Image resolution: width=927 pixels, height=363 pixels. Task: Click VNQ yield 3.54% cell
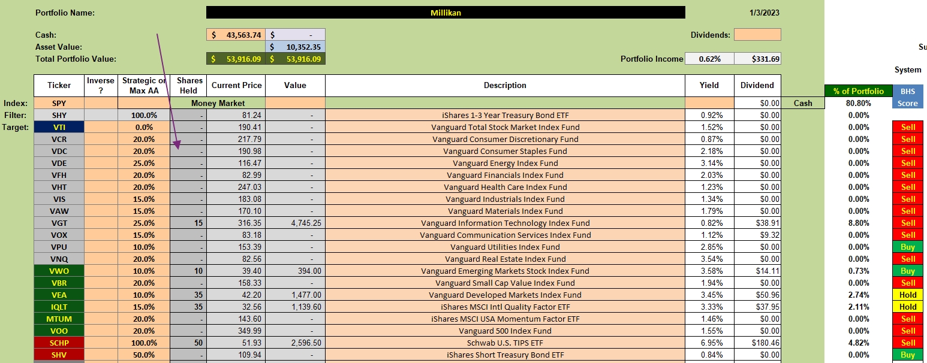point(709,259)
